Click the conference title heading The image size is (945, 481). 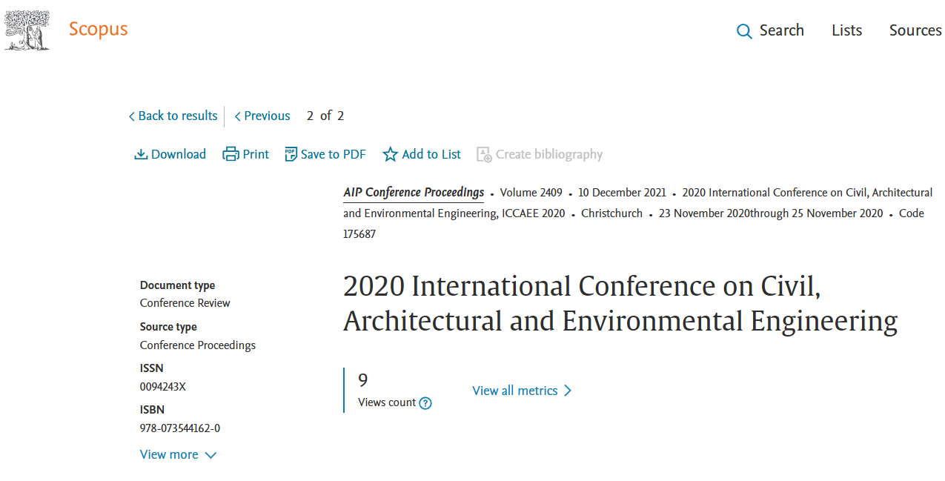[620, 304]
